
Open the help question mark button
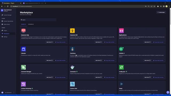(168, 92)
